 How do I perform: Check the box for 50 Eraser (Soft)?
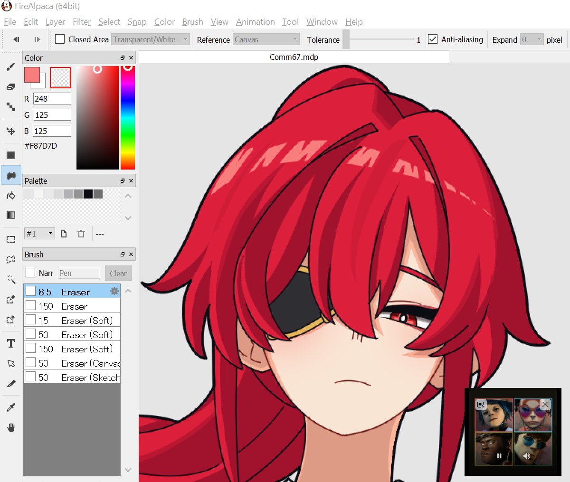(31, 333)
